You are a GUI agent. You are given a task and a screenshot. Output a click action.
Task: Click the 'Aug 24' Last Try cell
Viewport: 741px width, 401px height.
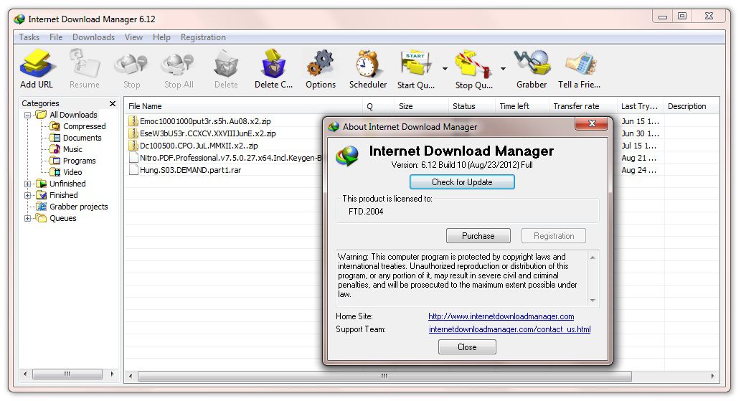(639, 170)
